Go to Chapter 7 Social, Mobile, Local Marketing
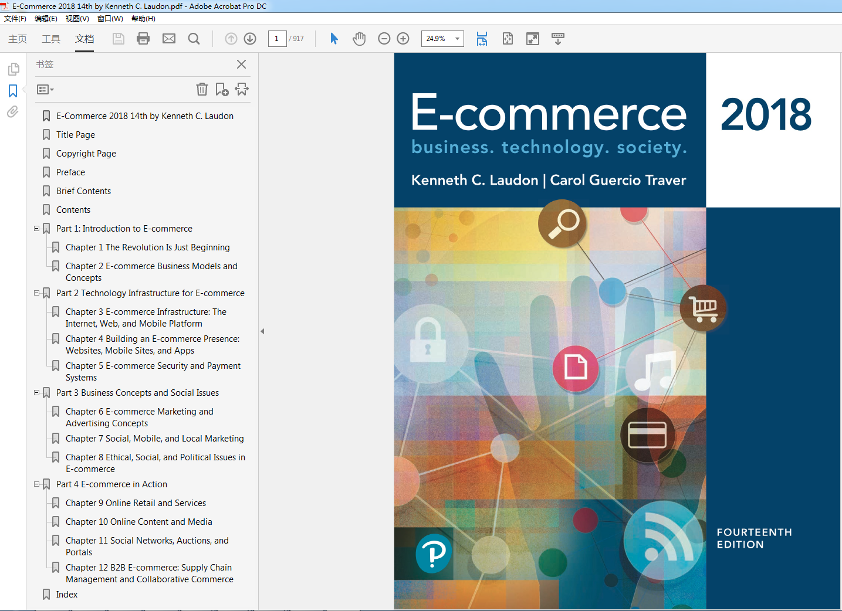 coord(155,439)
